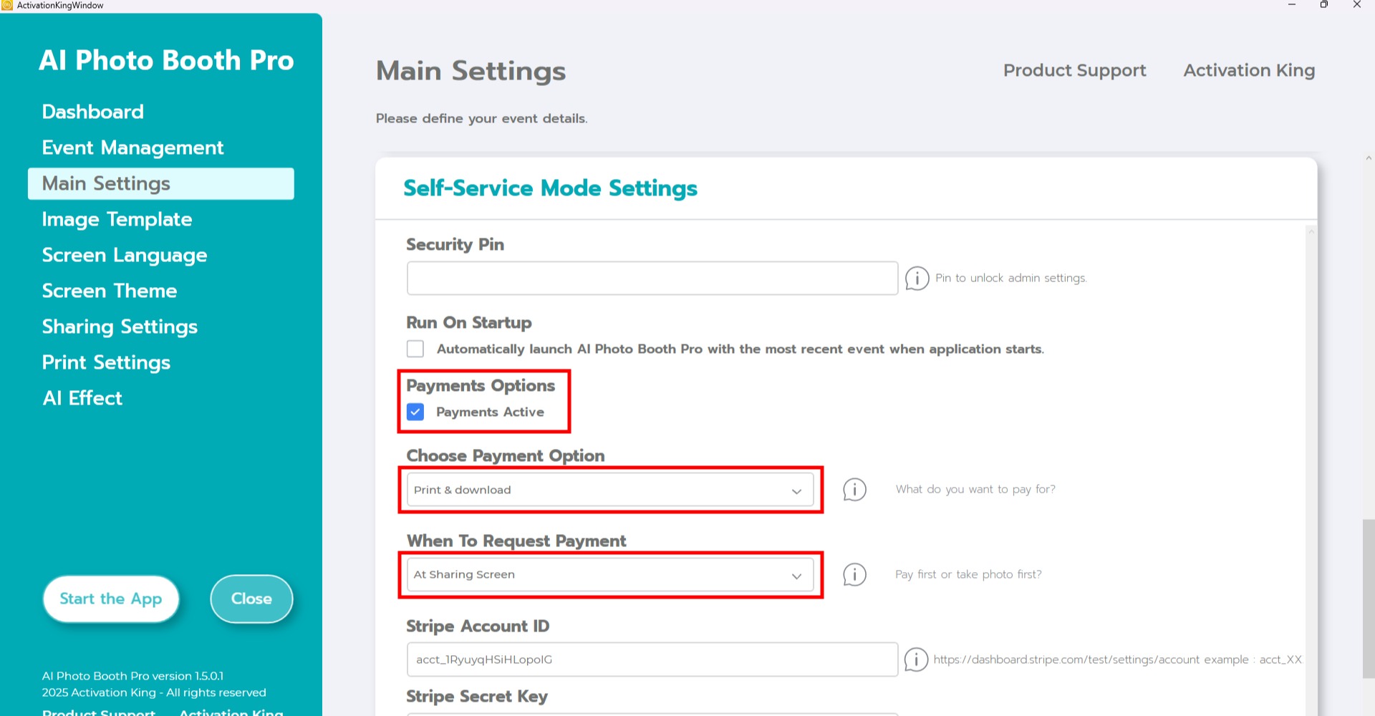
Task: Click the Activation King link at top
Action: (x=1249, y=70)
